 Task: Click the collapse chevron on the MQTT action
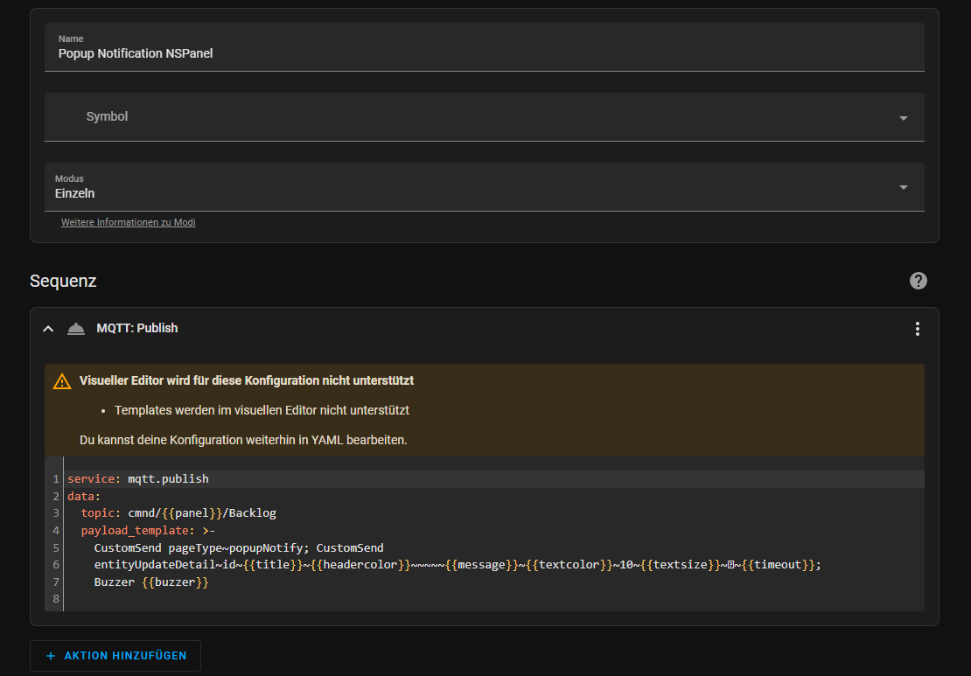coord(48,328)
